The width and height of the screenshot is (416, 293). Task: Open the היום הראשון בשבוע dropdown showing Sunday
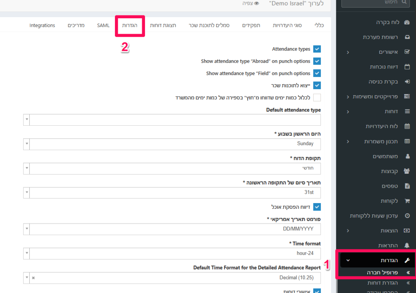pyautogui.click(x=172, y=144)
